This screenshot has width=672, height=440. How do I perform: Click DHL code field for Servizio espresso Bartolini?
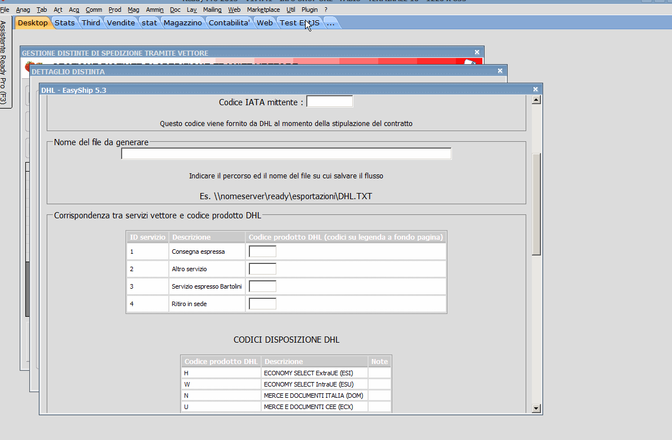tap(262, 286)
